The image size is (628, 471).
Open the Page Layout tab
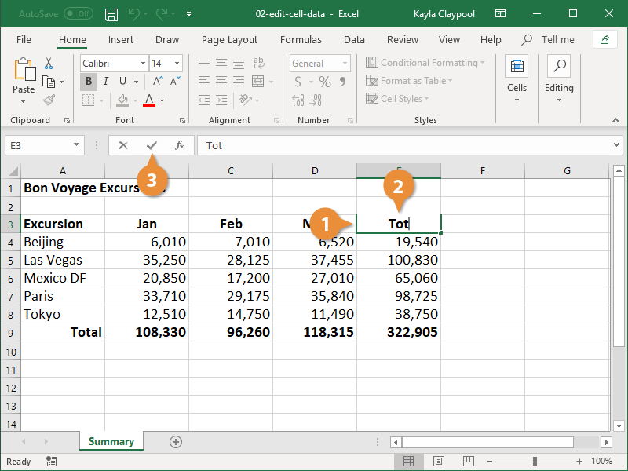(229, 40)
